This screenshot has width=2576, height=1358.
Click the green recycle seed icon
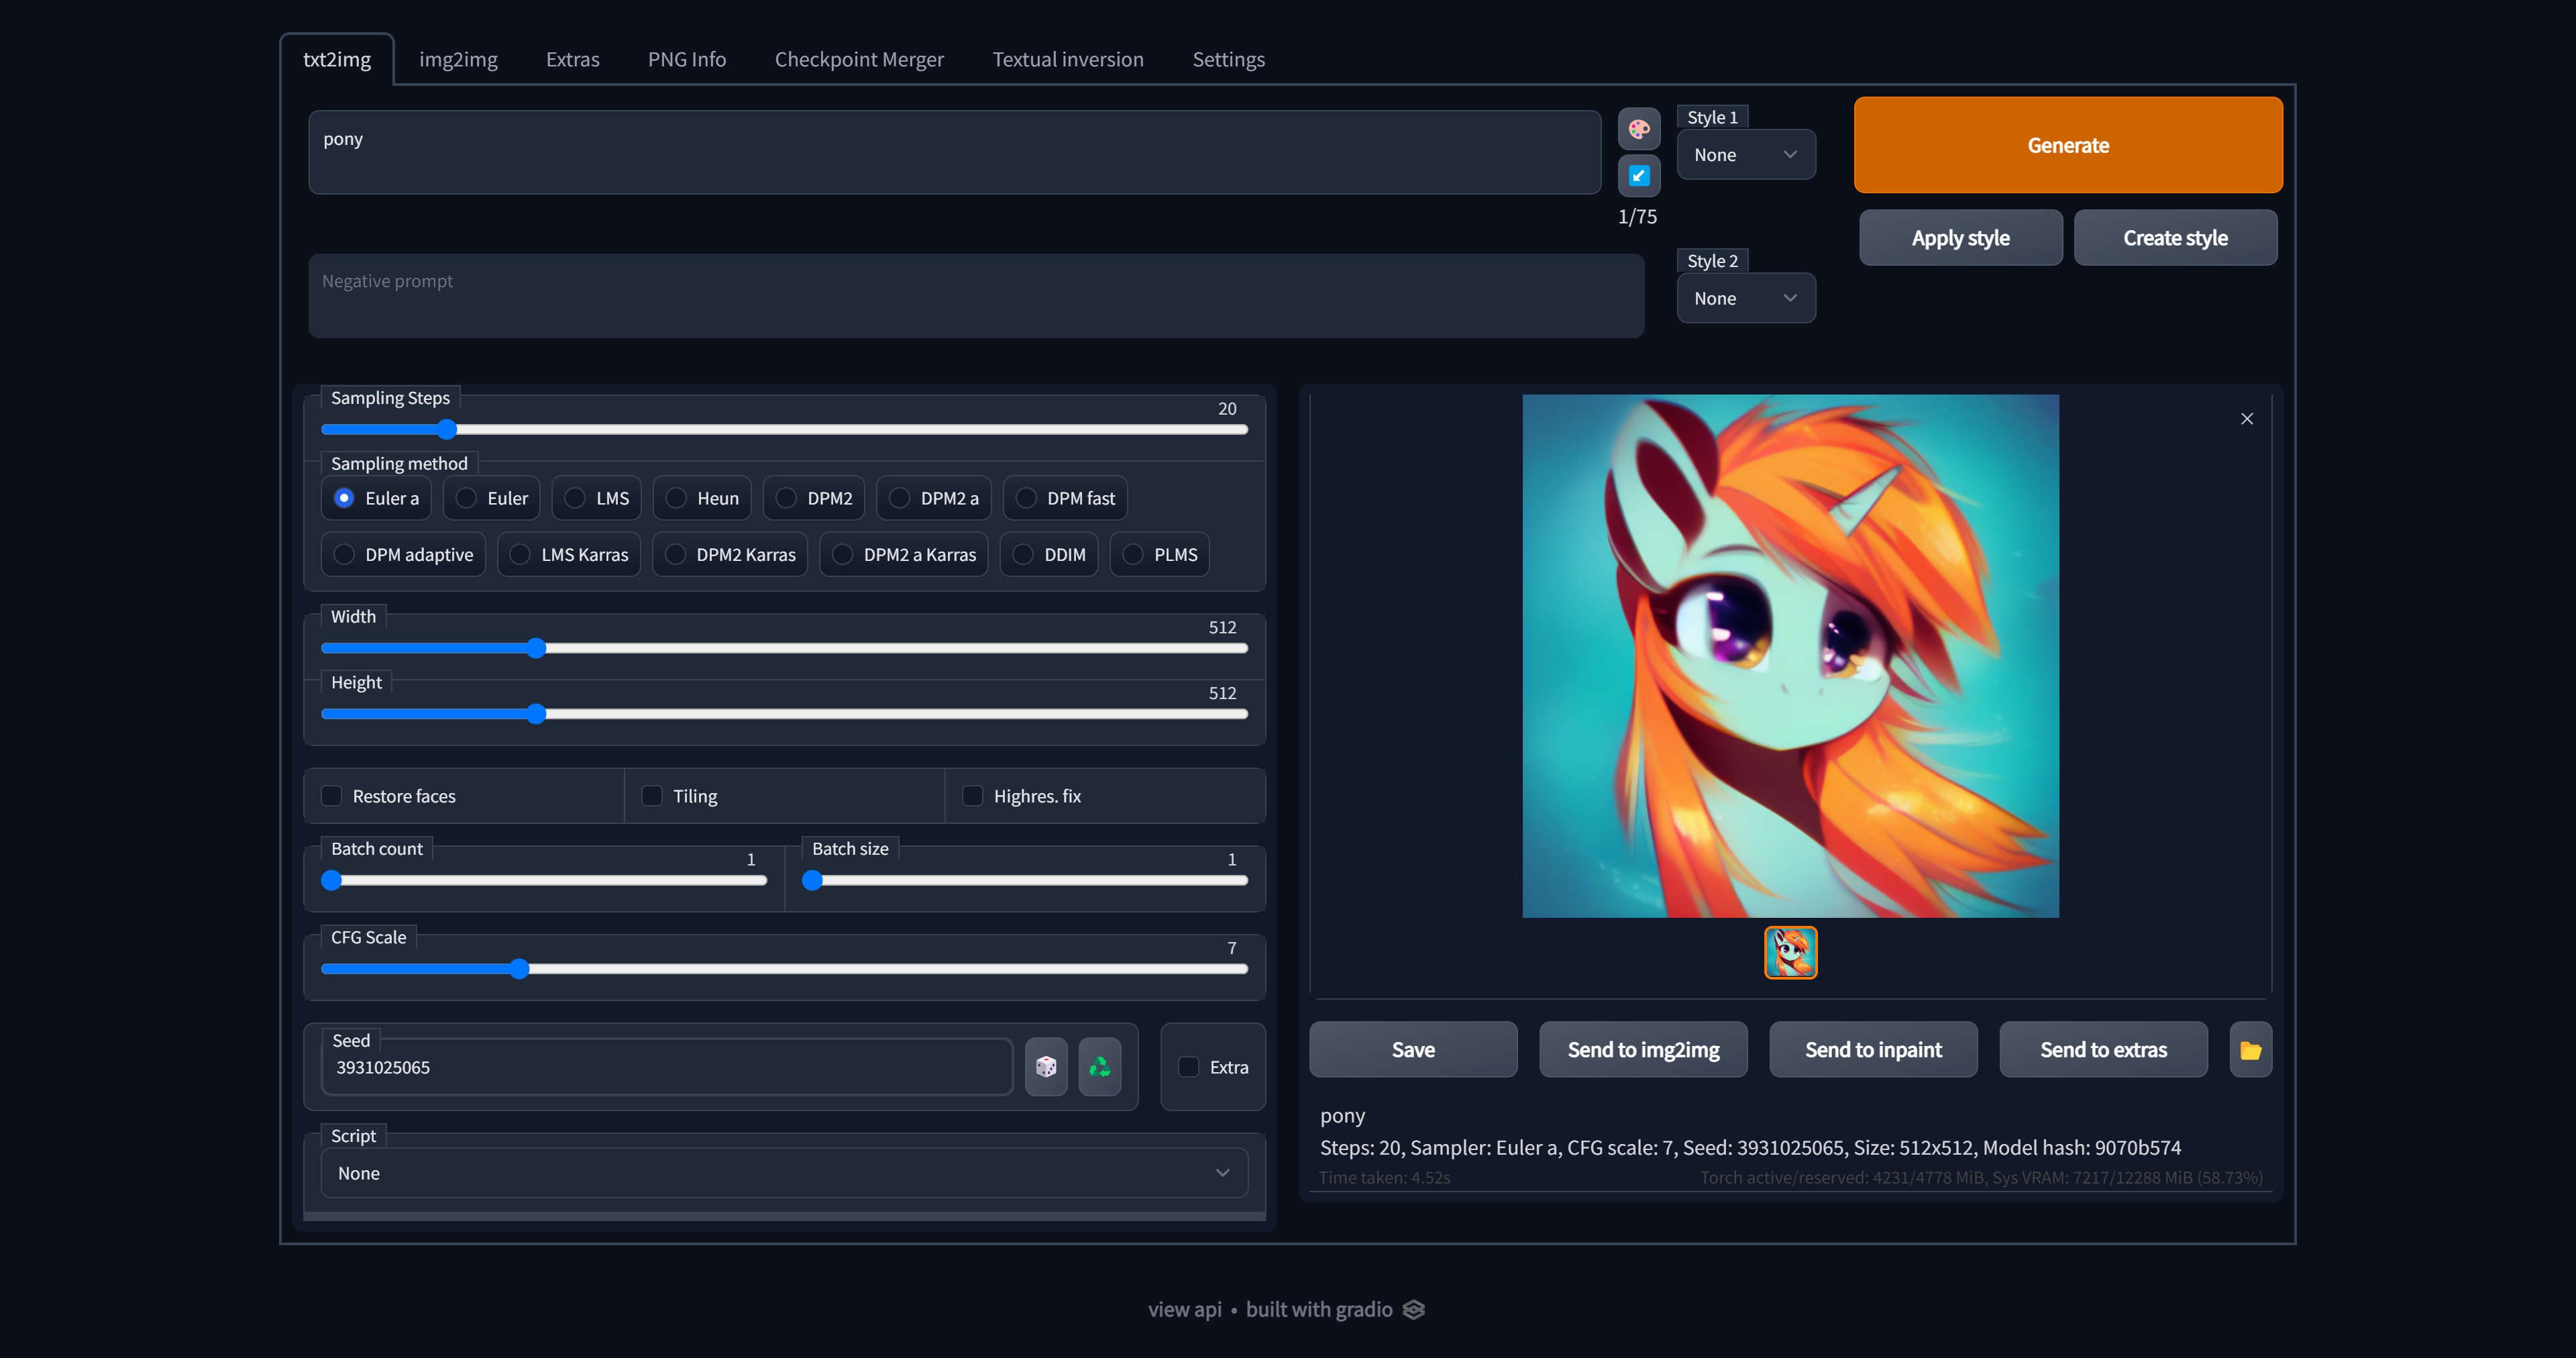1099,1067
